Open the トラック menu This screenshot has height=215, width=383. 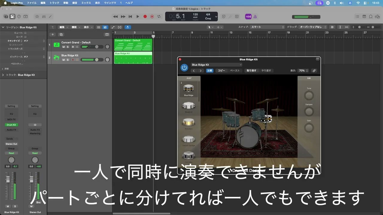[54, 3]
